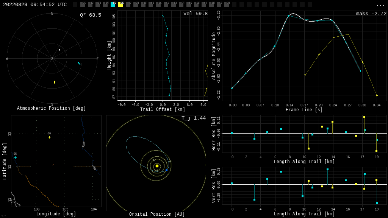Click the top cyan trail point near 105 km height
The width and height of the screenshot is (388, 218).
click(163, 16)
